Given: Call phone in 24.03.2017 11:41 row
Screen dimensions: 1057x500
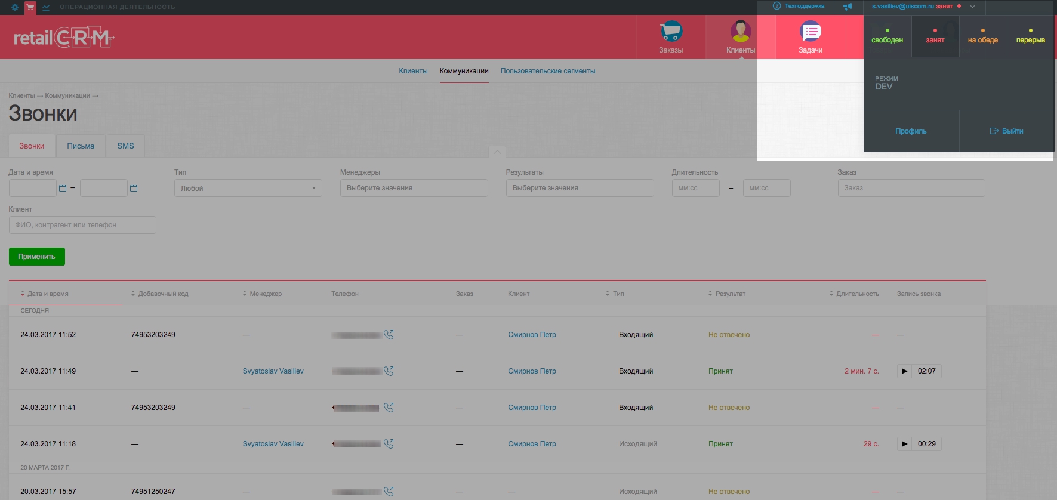Looking at the screenshot, I should (389, 408).
